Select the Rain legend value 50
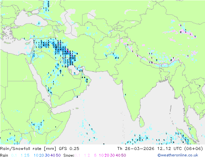This screenshot has height=158, width=205. pos(58,155)
